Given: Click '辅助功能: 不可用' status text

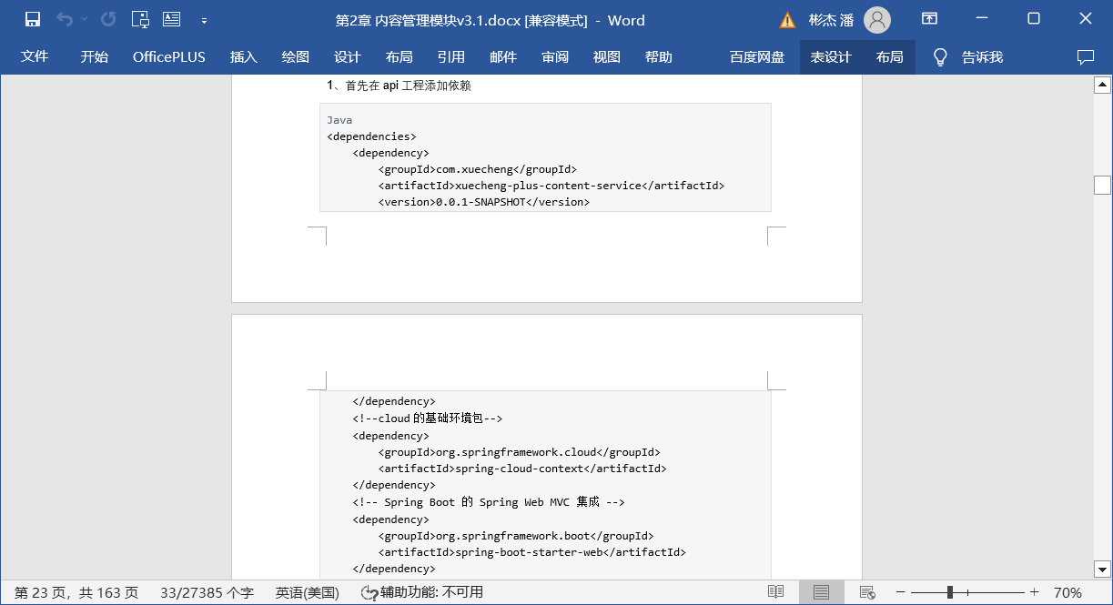Looking at the screenshot, I should coord(431,593).
